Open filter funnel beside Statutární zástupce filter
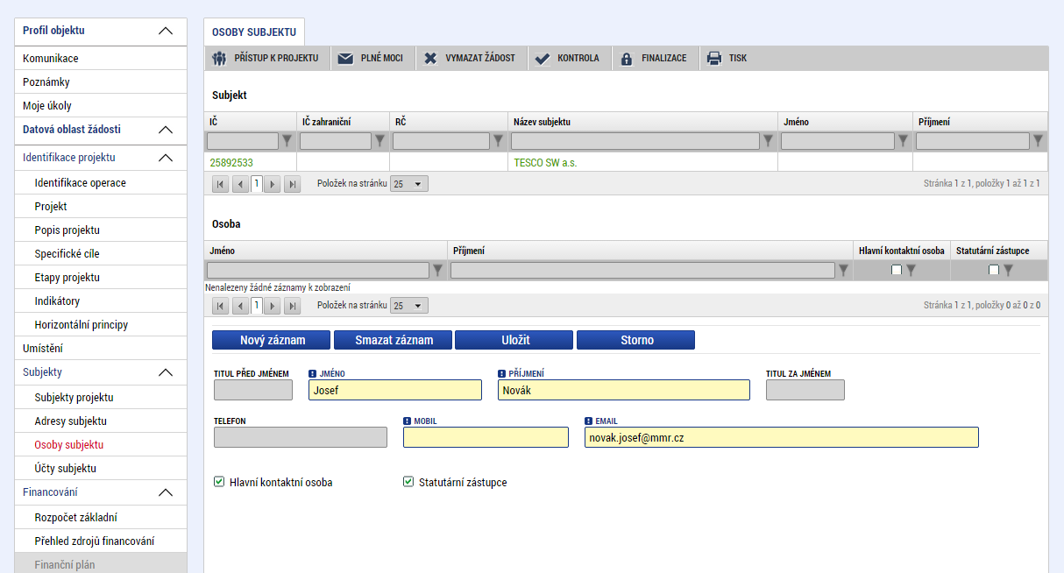This screenshot has height=573, width=1064. (x=1009, y=271)
